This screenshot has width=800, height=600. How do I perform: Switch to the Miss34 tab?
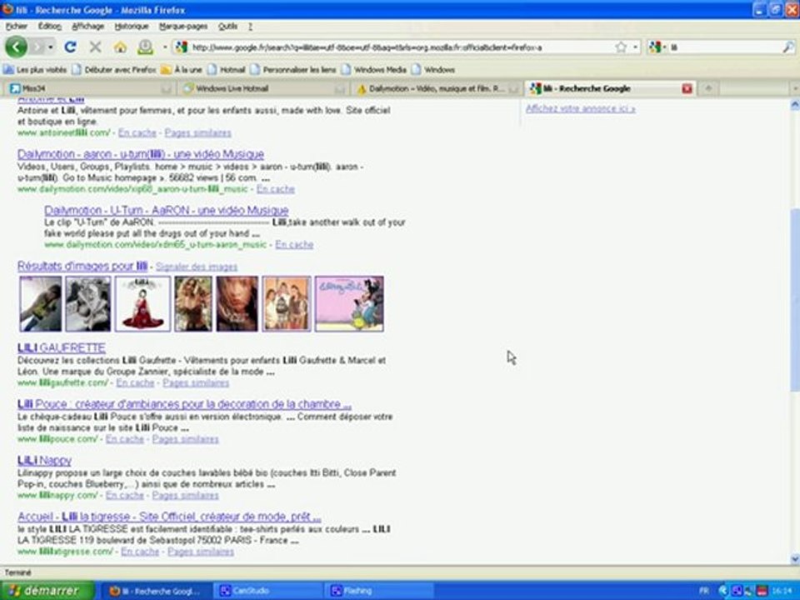[89, 88]
